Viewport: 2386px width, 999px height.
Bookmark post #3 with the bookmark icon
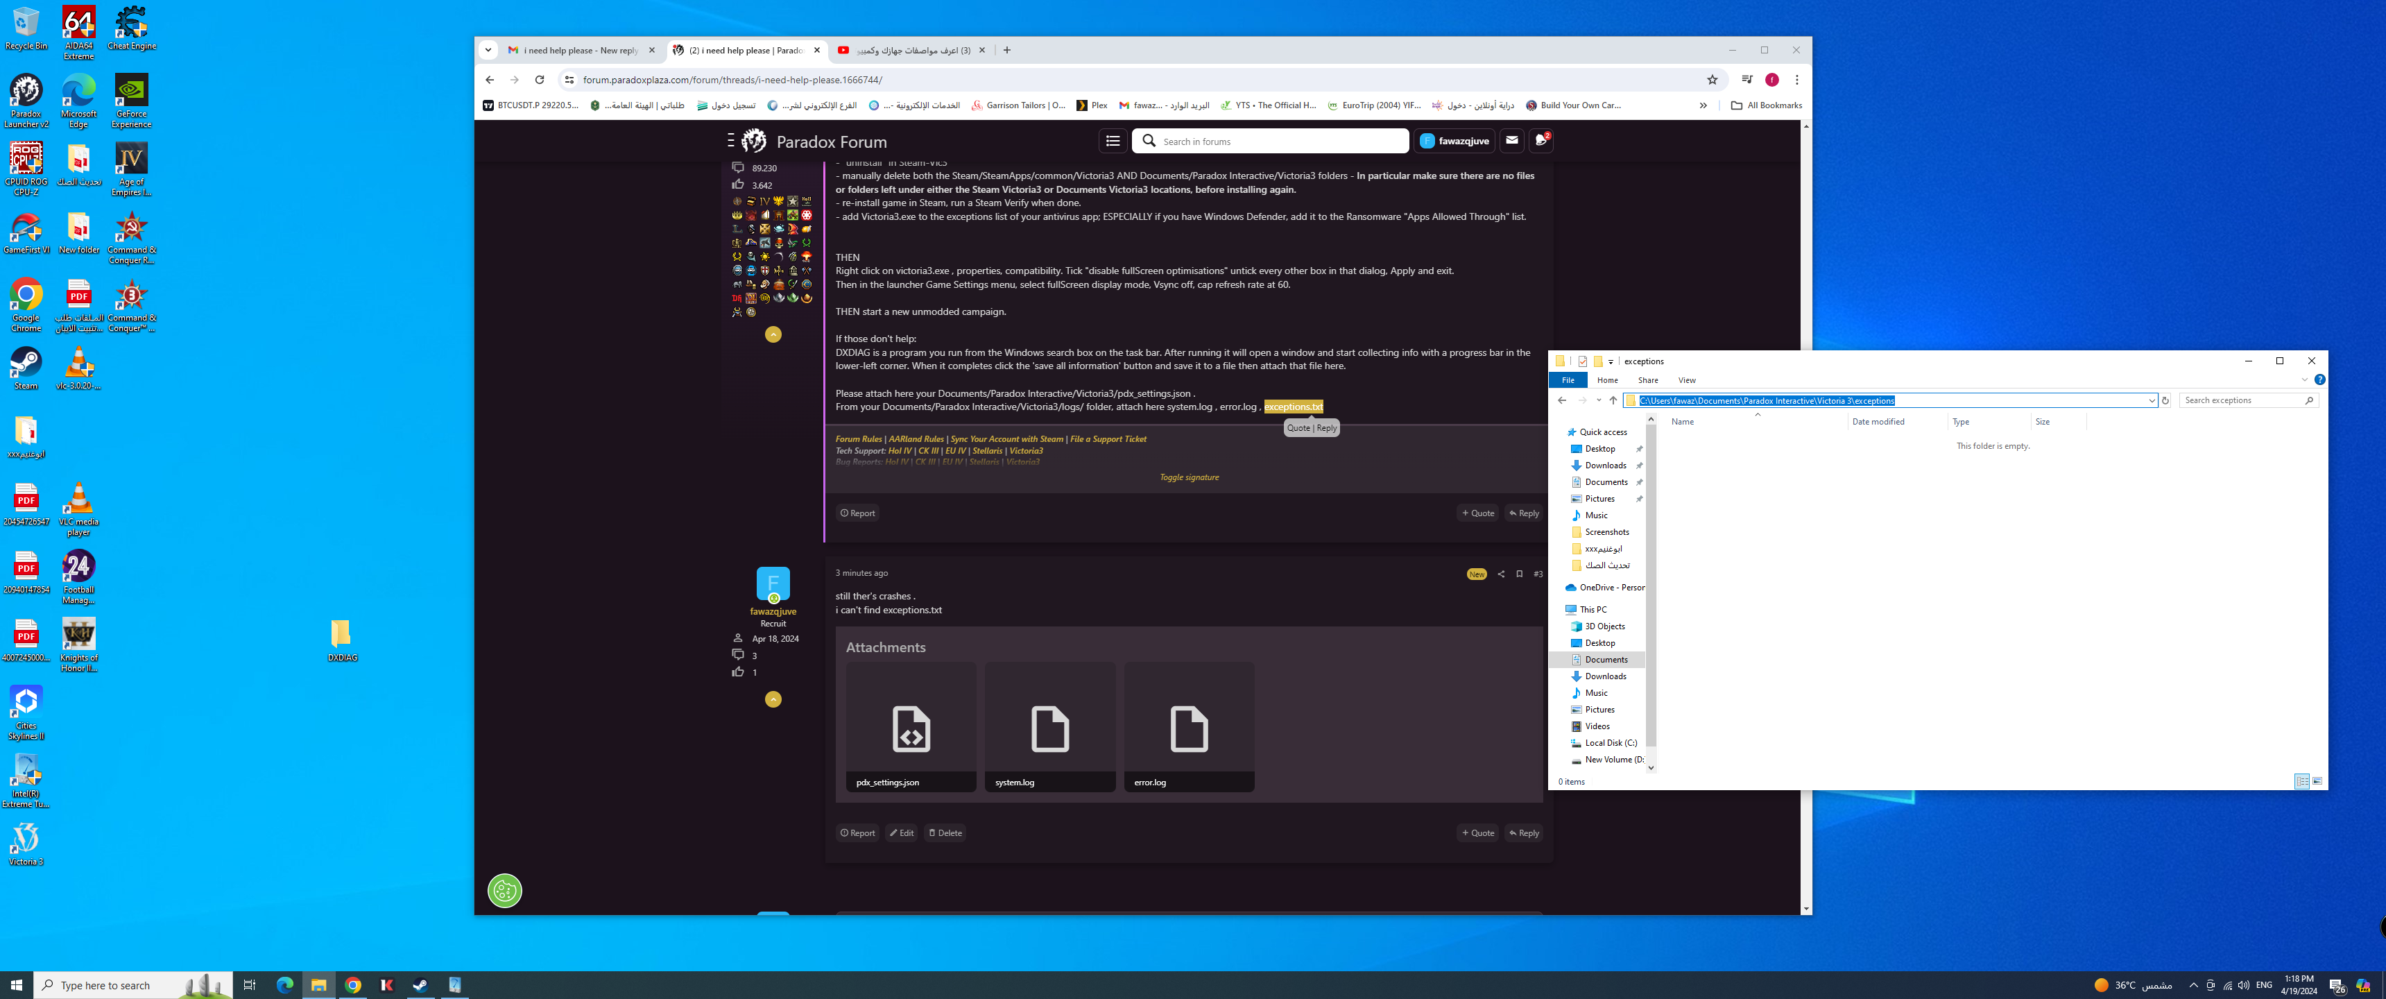[x=1519, y=574]
